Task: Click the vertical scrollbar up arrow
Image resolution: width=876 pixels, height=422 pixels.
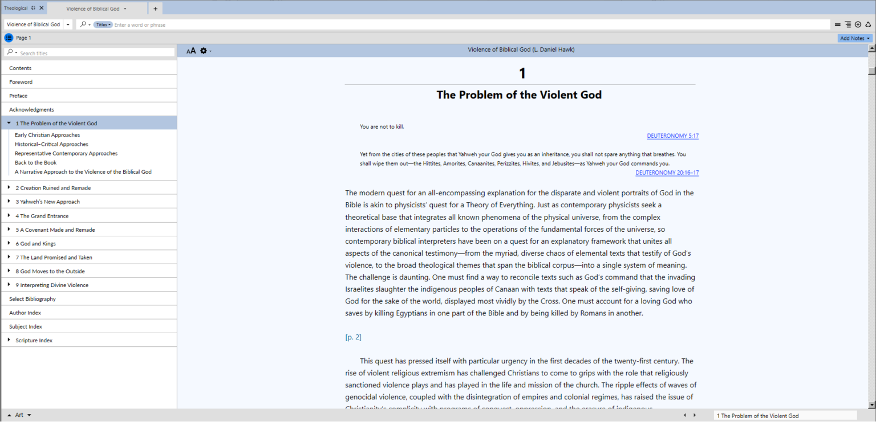Action: pos(872,47)
